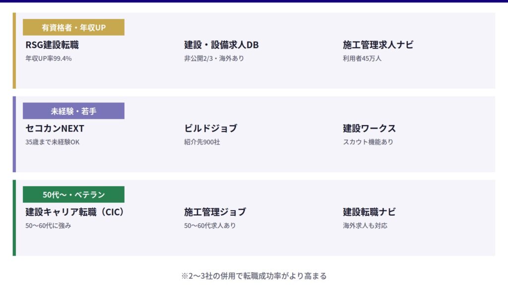Open 建設・設備求人DB heading
The width and height of the screenshot is (508, 285).
click(221, 45)
